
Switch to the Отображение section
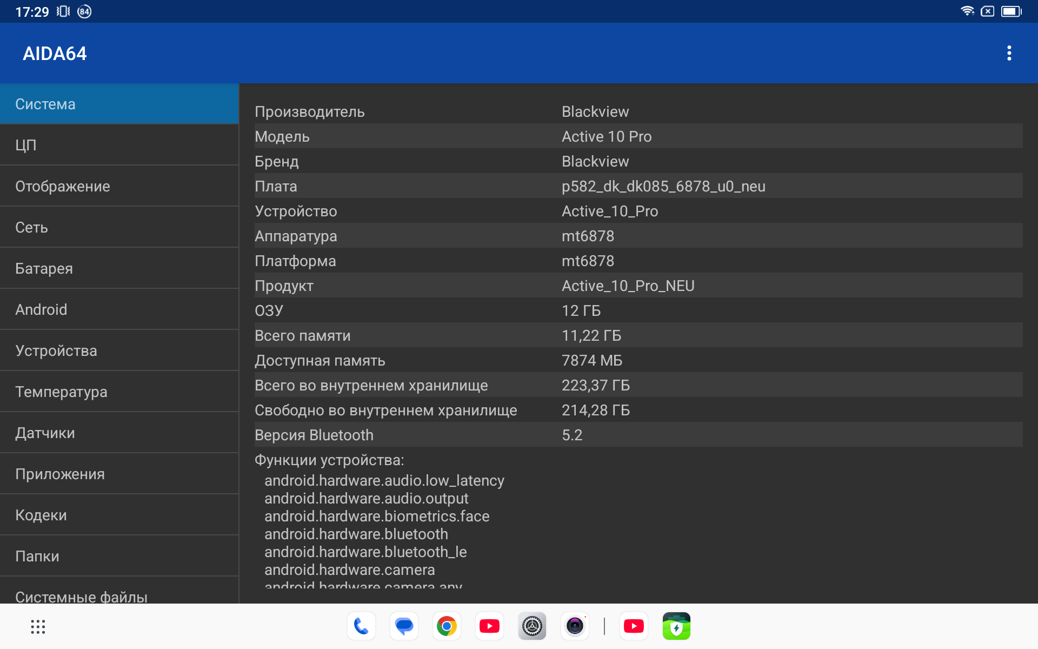tap(119, 186)
